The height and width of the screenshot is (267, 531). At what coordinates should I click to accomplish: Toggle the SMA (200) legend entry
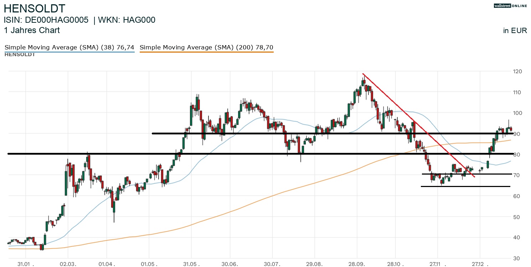(206, 47)
